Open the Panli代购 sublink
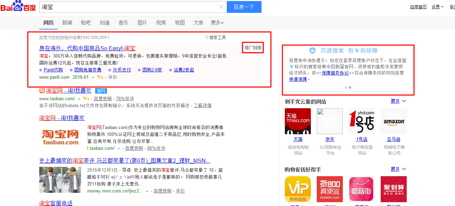This screenshot has height=206, width=455. (x=53, y=70)
